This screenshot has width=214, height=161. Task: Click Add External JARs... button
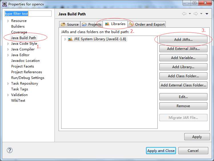183,49
